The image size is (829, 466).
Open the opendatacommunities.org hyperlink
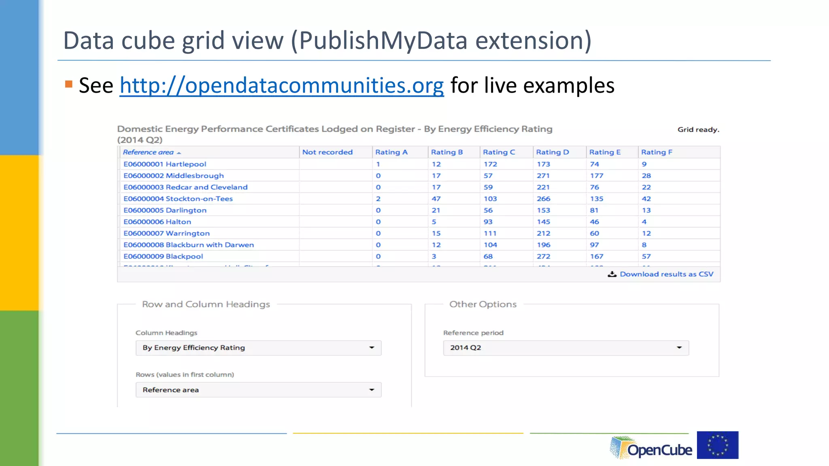[x=282, y=86]
